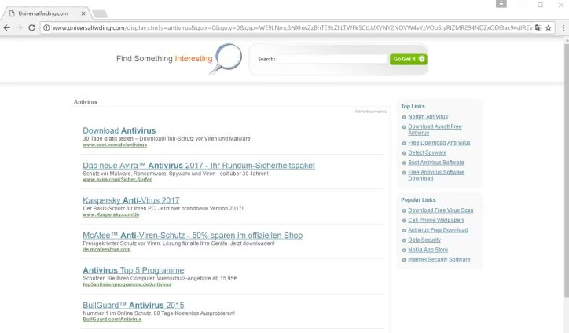This screenshot has width=569, height=333.
Task: Open the Avira Antivirus 2017 ad link
Action: point(199,166)
